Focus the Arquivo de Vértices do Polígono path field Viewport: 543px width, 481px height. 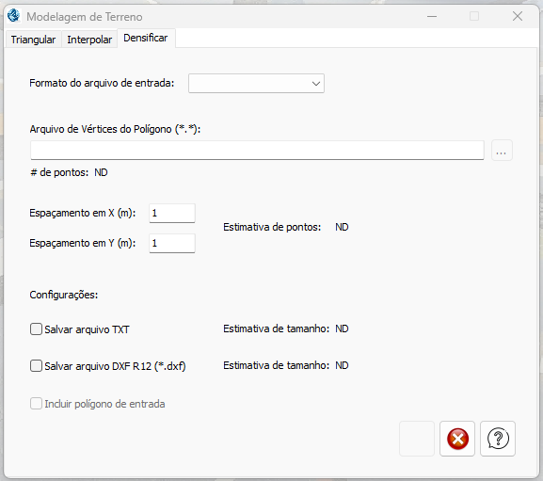click(x=257, y=151)
